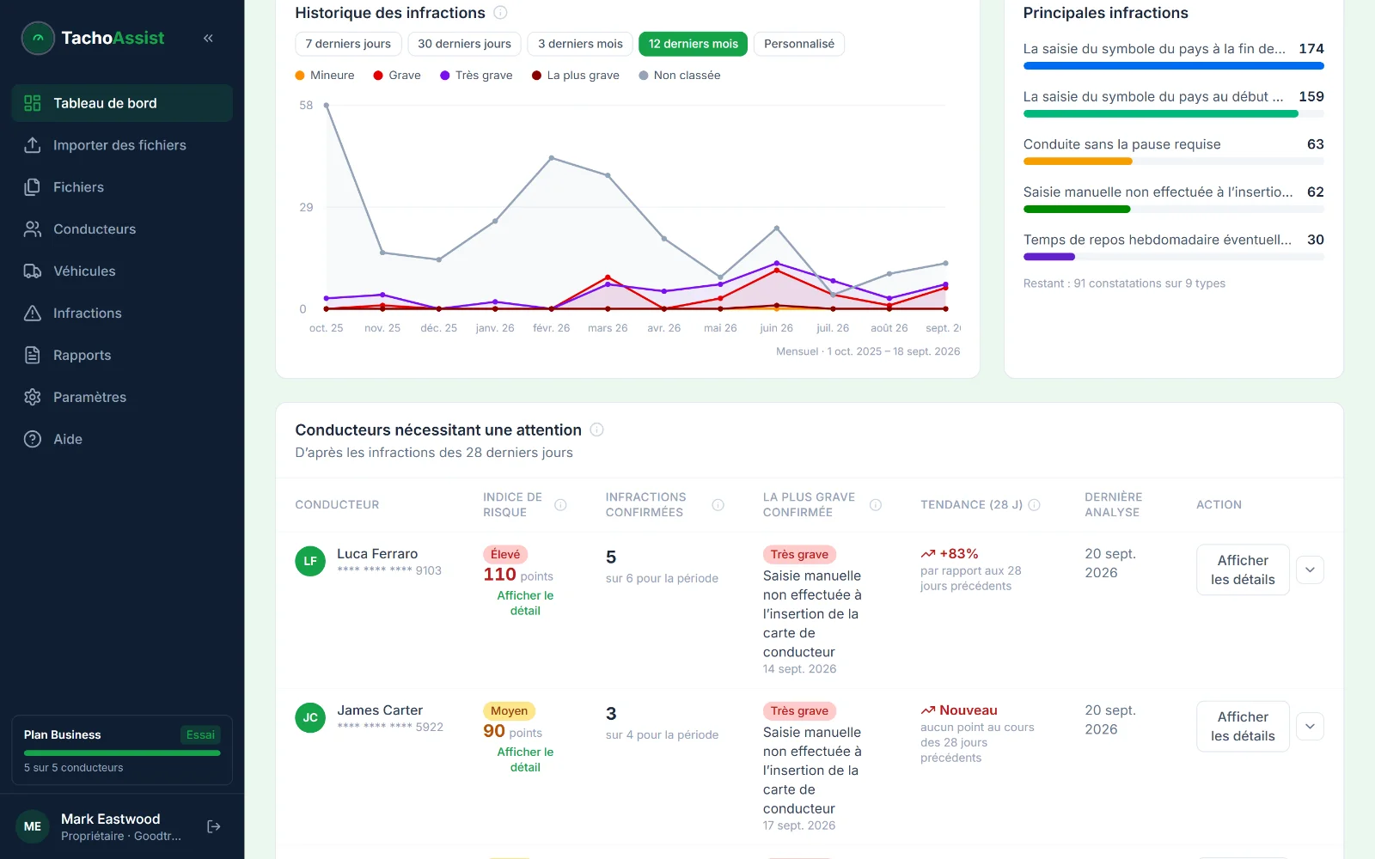Click info icon beside La plus grave confirmée
Image resolution: width=1375 pixels, height=859 pixels.
click(876, 505)
